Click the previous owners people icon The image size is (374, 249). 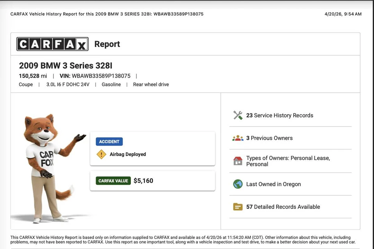click(x=238, y=138)
